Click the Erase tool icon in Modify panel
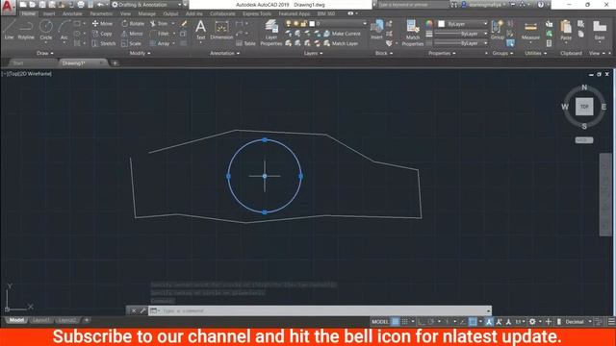Screen dimensions: 616x346 tap(184, 23)
